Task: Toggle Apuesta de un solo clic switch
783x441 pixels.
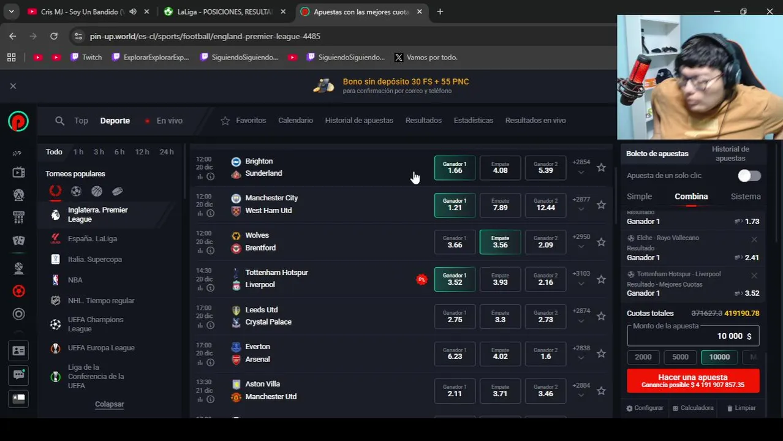Action: point(749,176)
